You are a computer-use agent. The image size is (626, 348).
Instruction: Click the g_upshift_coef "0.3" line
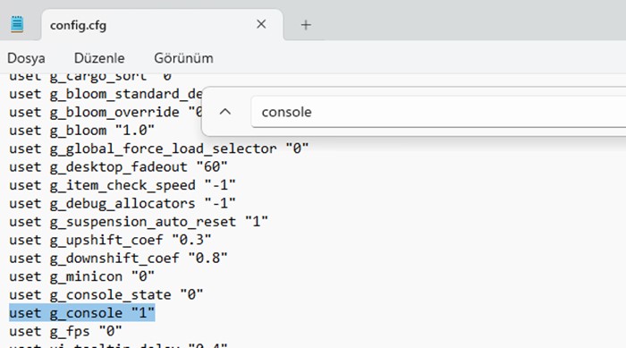[x=110, y=240]
